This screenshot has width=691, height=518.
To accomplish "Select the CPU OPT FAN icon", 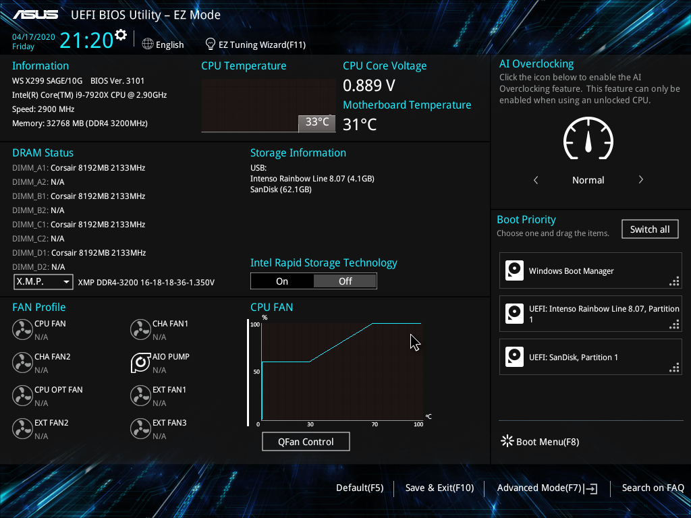I will point(22,395).
